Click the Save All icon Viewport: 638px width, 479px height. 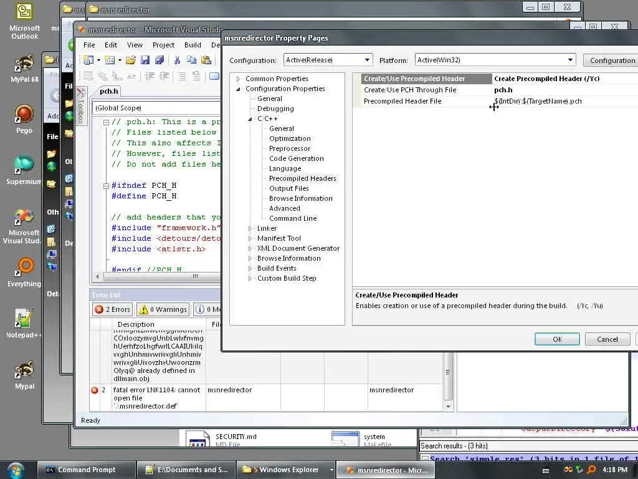click(x=159, y=60)
